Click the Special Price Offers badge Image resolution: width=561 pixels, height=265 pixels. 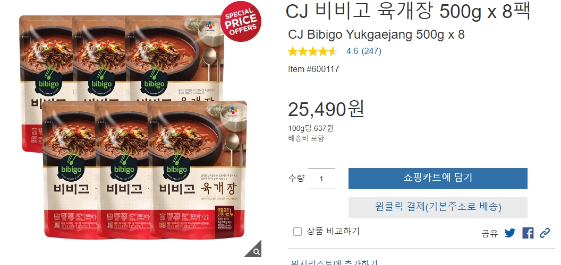(241, 21)
